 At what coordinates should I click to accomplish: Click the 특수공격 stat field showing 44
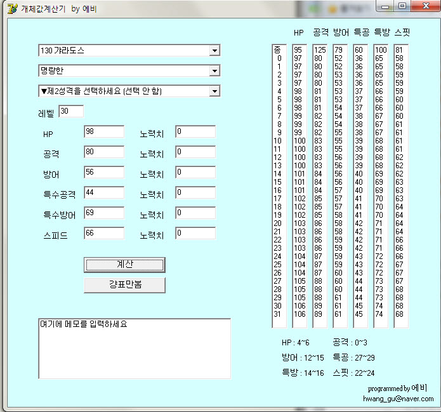(x=104, y=192)
